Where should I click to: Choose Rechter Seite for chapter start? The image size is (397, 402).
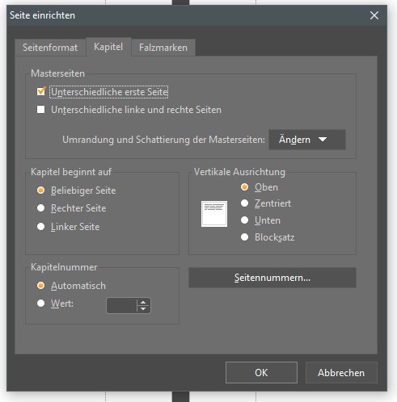(40, 208)
